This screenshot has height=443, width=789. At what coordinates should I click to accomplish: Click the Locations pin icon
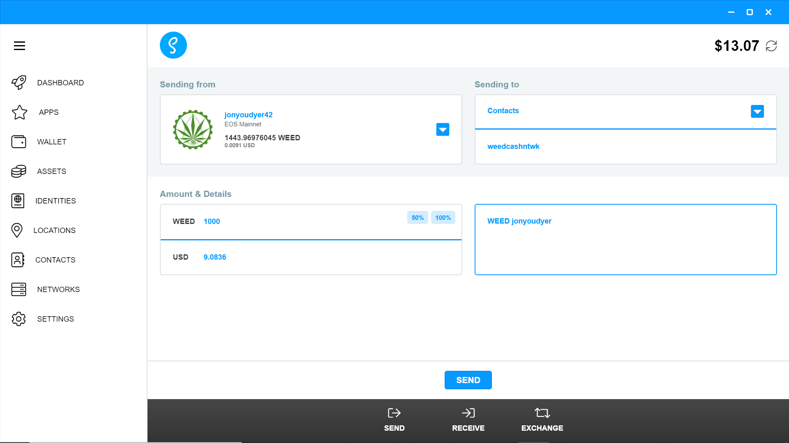(17, 230)
